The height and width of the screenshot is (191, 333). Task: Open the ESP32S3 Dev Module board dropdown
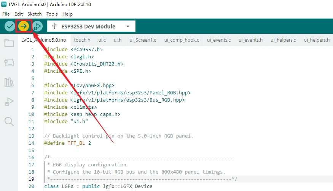click(91, 27)
